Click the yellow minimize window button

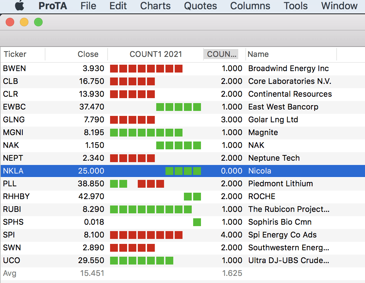point(24,22)
